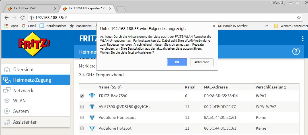Expand the hidden bookmarks overflow chevron
The width and height of the screenshot is (308, 135).
(267, 26)
